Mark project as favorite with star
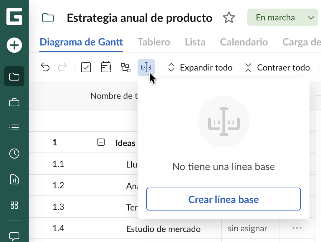 [229, 18]
